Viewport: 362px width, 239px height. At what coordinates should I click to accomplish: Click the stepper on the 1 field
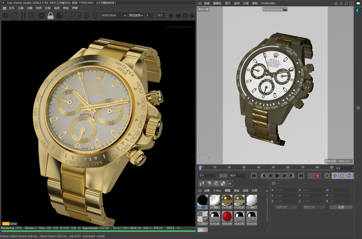click(x=154, y=16)
